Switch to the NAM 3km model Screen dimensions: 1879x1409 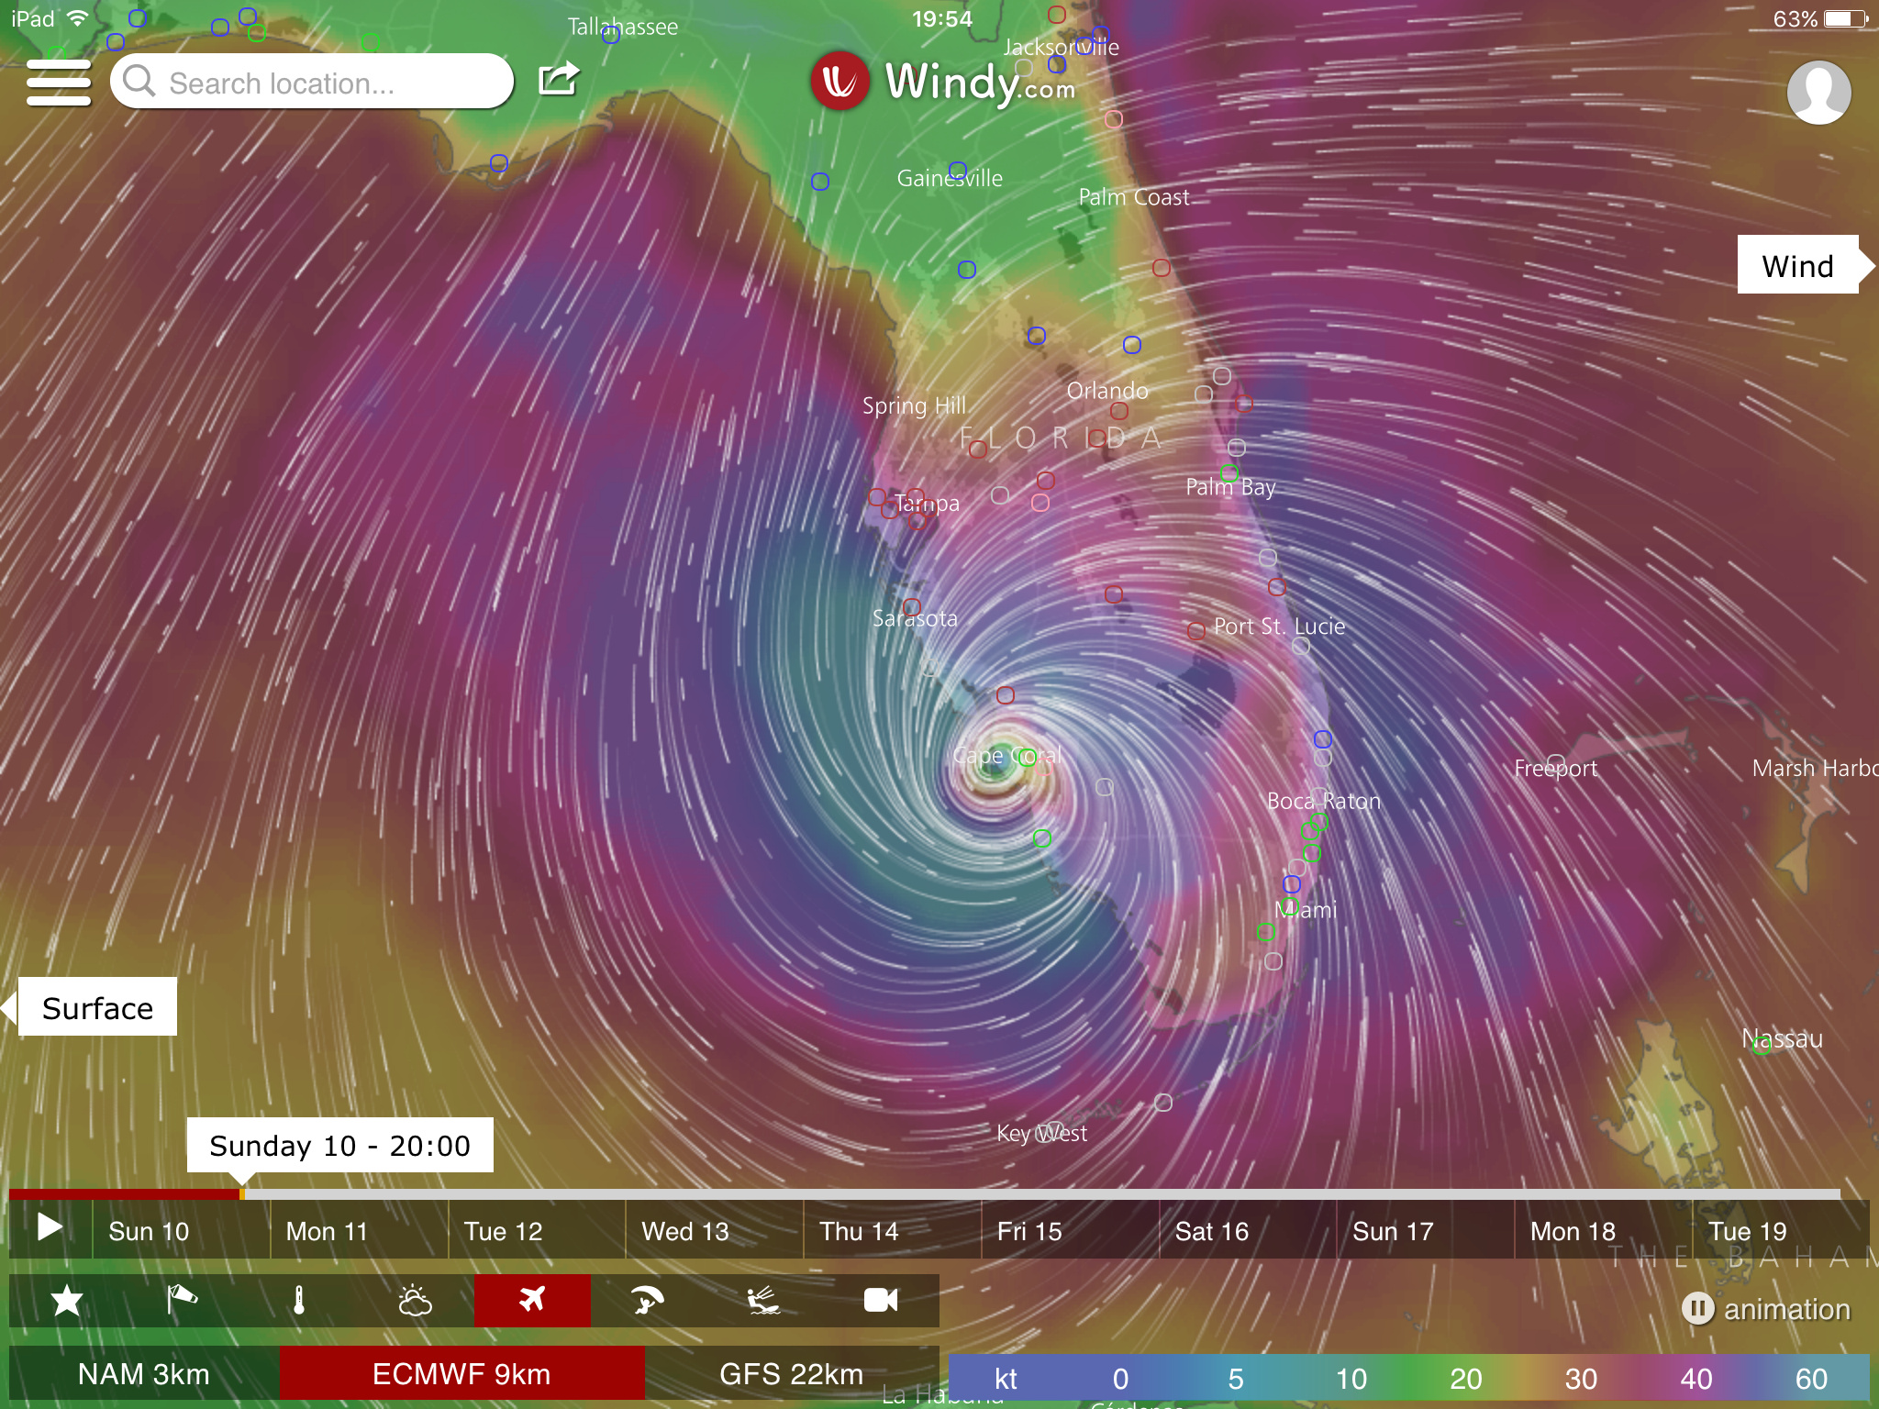144,1374
